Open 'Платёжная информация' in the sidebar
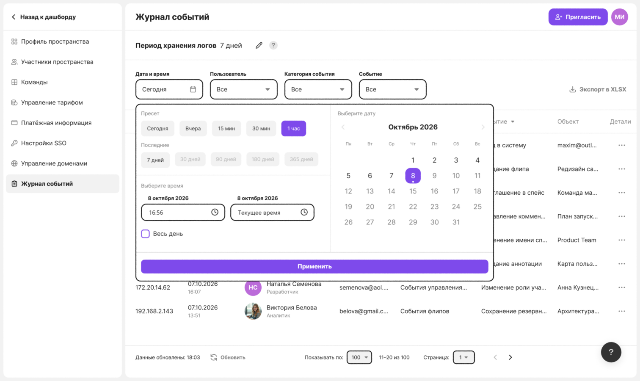This screenshot has width=640, height=381. (63, 123)
